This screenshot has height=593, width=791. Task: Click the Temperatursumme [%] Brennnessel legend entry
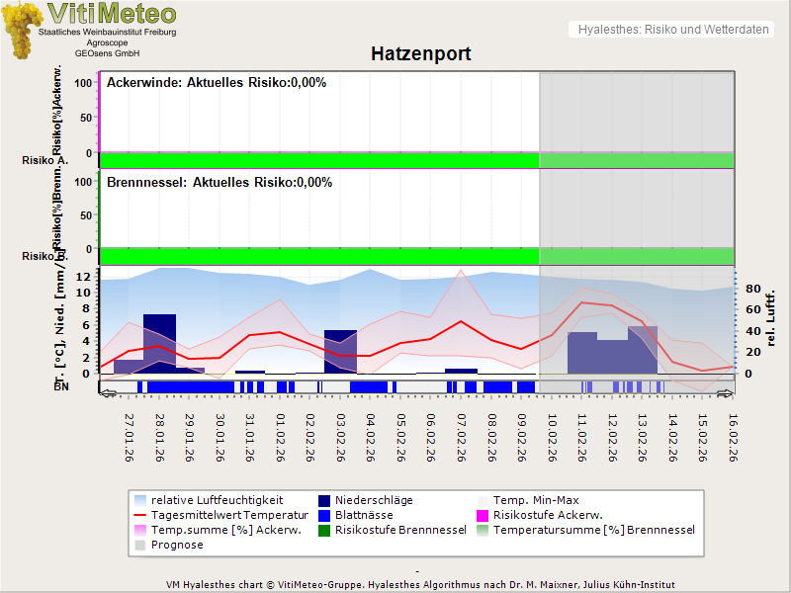coord(593,530)
